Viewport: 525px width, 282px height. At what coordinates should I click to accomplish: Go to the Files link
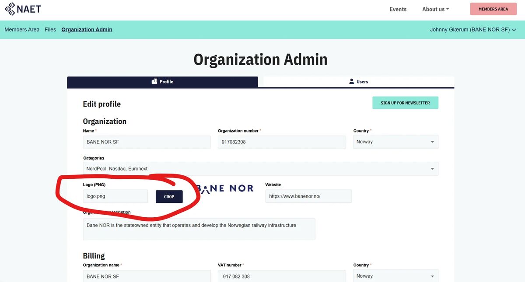[x=50, y=30]
